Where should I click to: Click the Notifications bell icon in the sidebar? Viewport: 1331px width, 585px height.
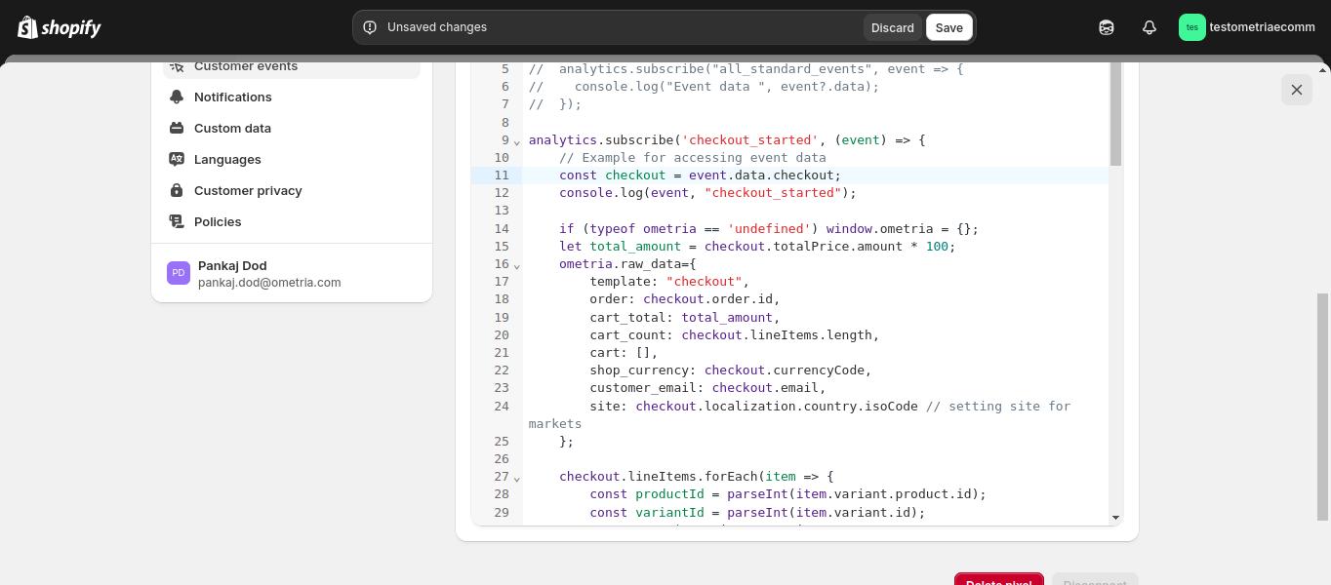pyautogui.click(x=177, y=97)
